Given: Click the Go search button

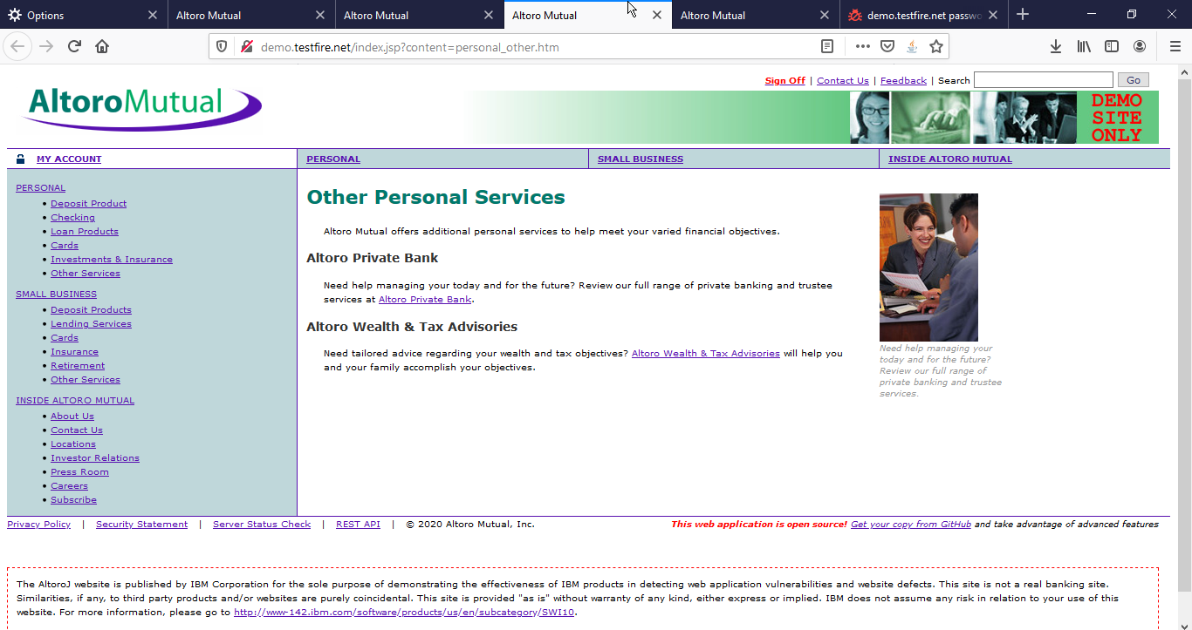Looking at the screenshot, I should click(x=1134, y=80).
